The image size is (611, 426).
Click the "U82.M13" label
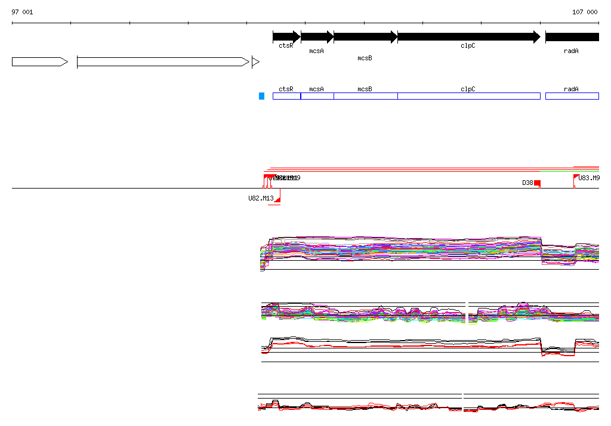[261, 199]
